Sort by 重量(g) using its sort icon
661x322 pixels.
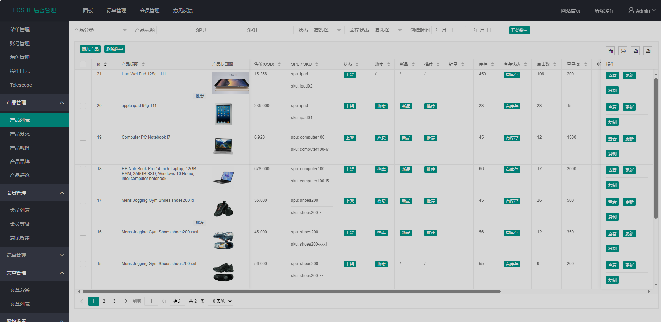click(x=586, y=64)
